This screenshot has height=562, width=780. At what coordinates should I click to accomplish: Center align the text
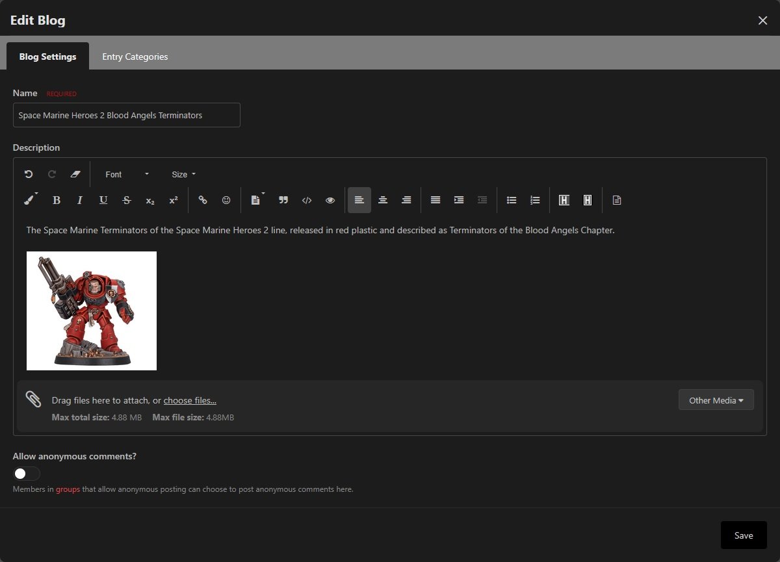(x=383, y=200)
